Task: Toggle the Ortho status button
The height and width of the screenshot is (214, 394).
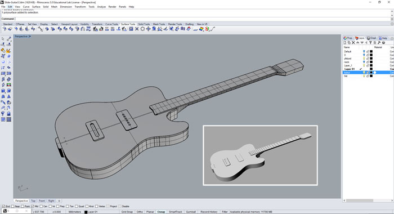Action: coord(140,212)
